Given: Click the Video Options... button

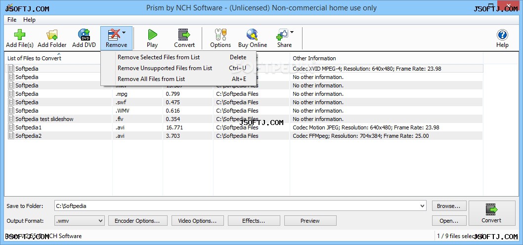Looking at the screenshot, I should [x=197, y=221].
